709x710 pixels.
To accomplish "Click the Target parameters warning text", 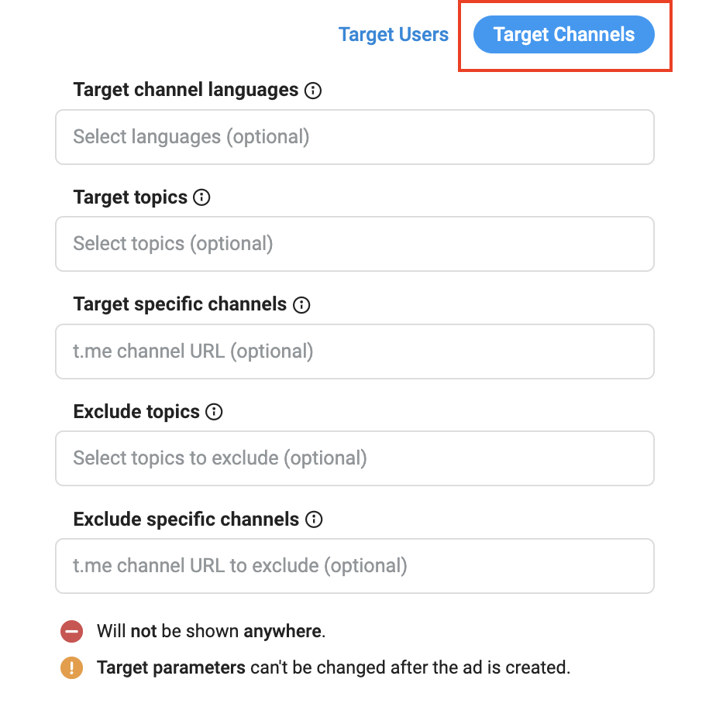I will coord(333,667).
